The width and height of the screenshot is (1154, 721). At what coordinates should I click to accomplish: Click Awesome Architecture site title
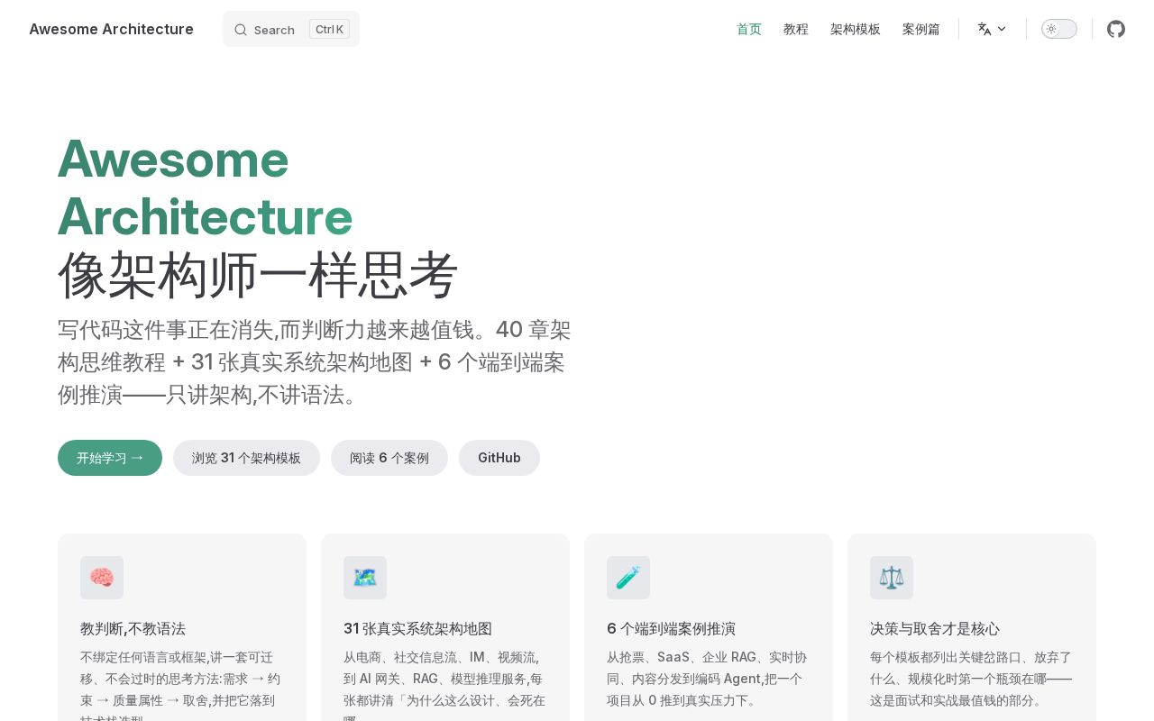tap(112, 29)
